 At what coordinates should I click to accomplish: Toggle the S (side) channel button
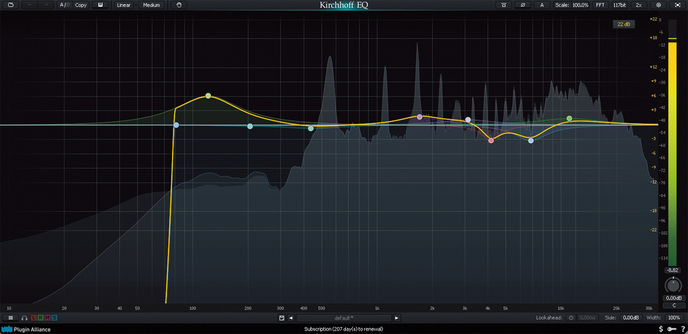54,318
